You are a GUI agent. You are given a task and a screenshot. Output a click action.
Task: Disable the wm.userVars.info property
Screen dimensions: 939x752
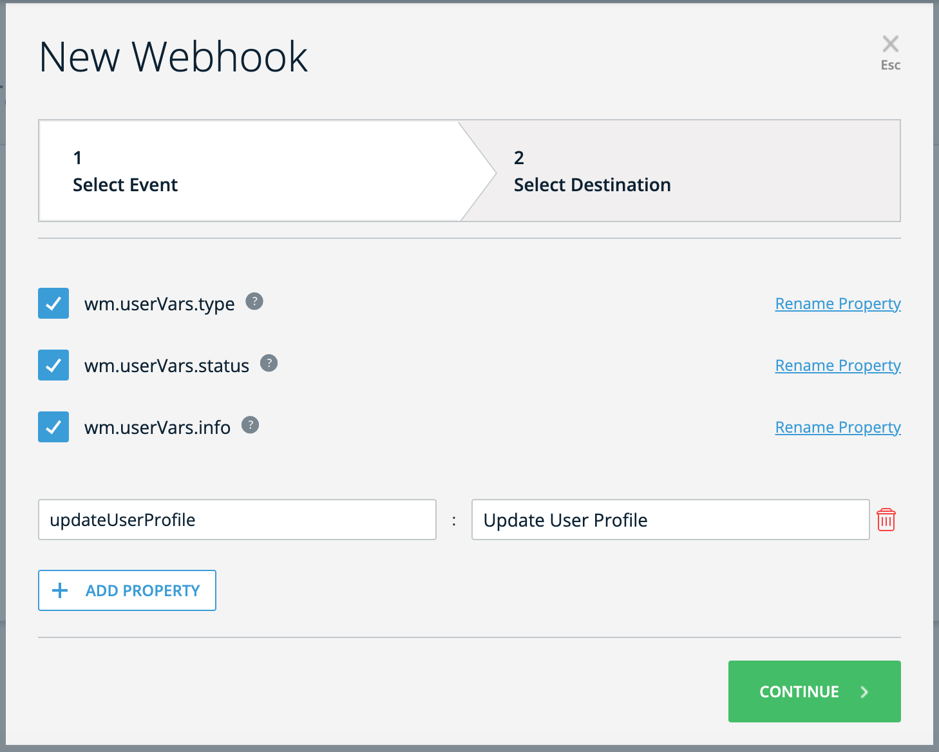(x=53, y=426)
